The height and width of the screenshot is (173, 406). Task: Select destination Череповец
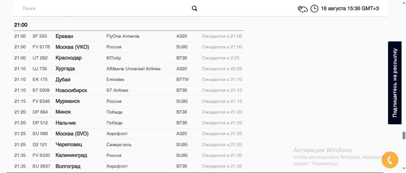(x=69, y=145)
